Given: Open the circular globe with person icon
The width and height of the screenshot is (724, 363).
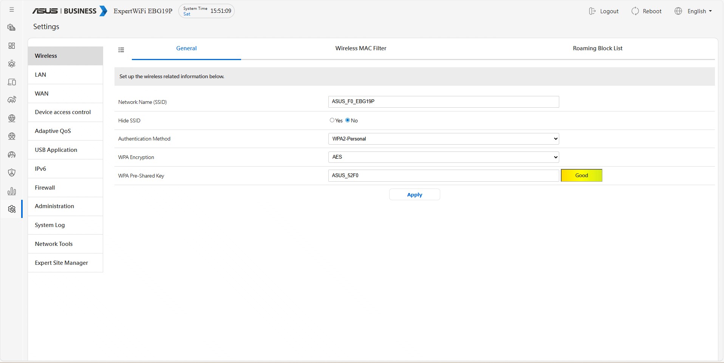Looking at the screenshot, I should (12, 136).
